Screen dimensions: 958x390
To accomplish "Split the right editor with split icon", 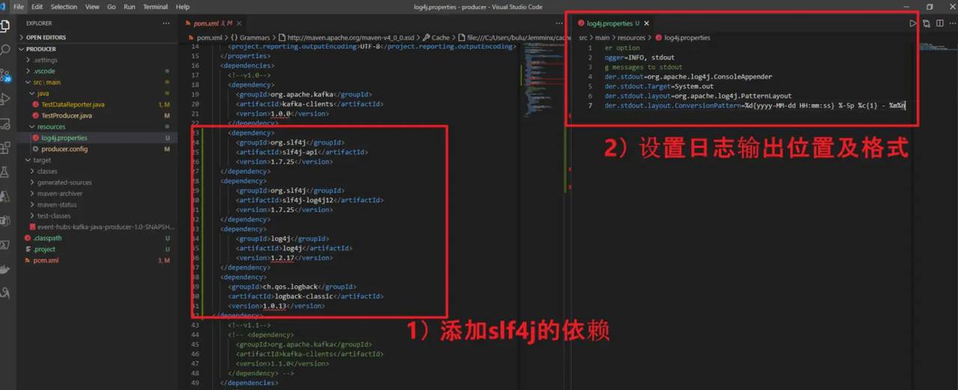I will pos(940,23).
